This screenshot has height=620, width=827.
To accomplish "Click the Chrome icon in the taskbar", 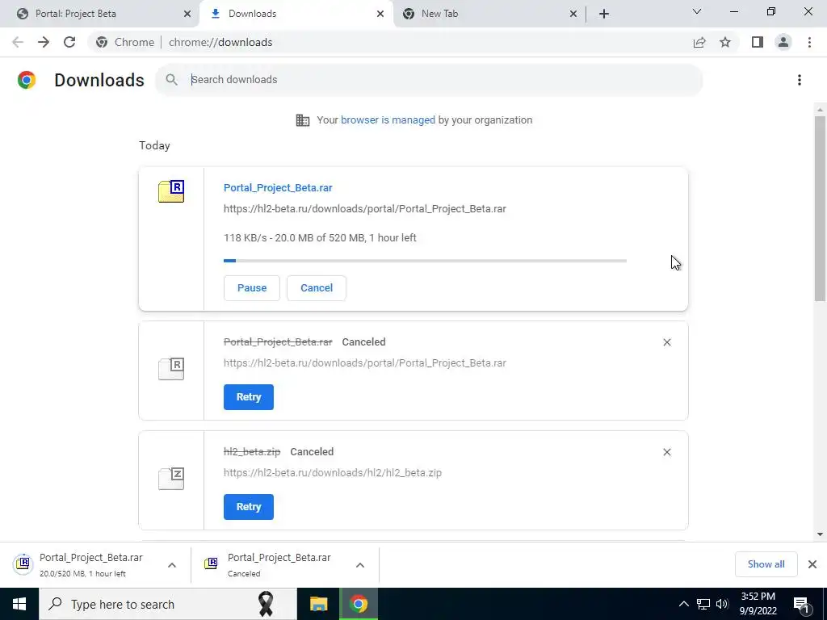I will (358, 604).
